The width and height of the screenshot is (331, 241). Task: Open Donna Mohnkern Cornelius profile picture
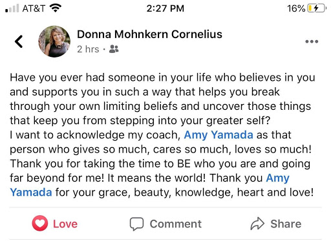(x=54, y=41)
